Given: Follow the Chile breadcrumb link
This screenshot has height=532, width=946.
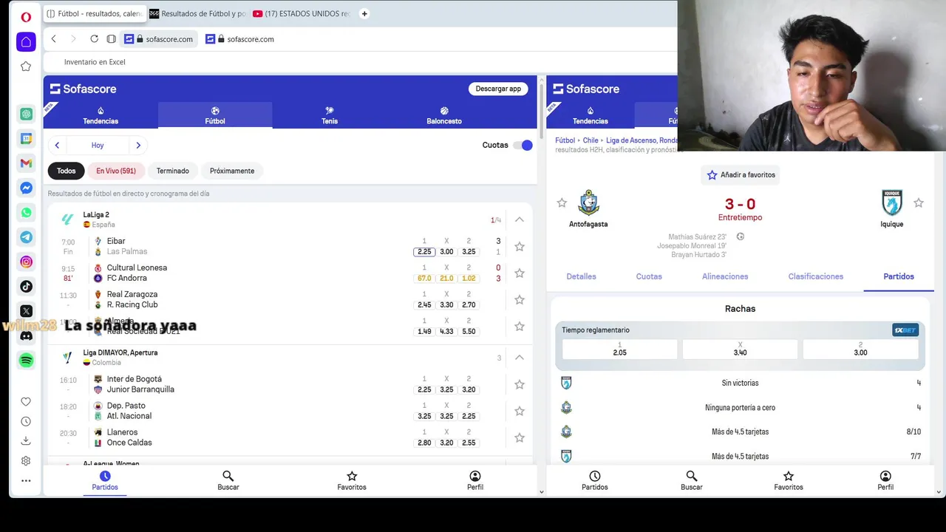Looking at the screenshot, I should click(591, 140).
